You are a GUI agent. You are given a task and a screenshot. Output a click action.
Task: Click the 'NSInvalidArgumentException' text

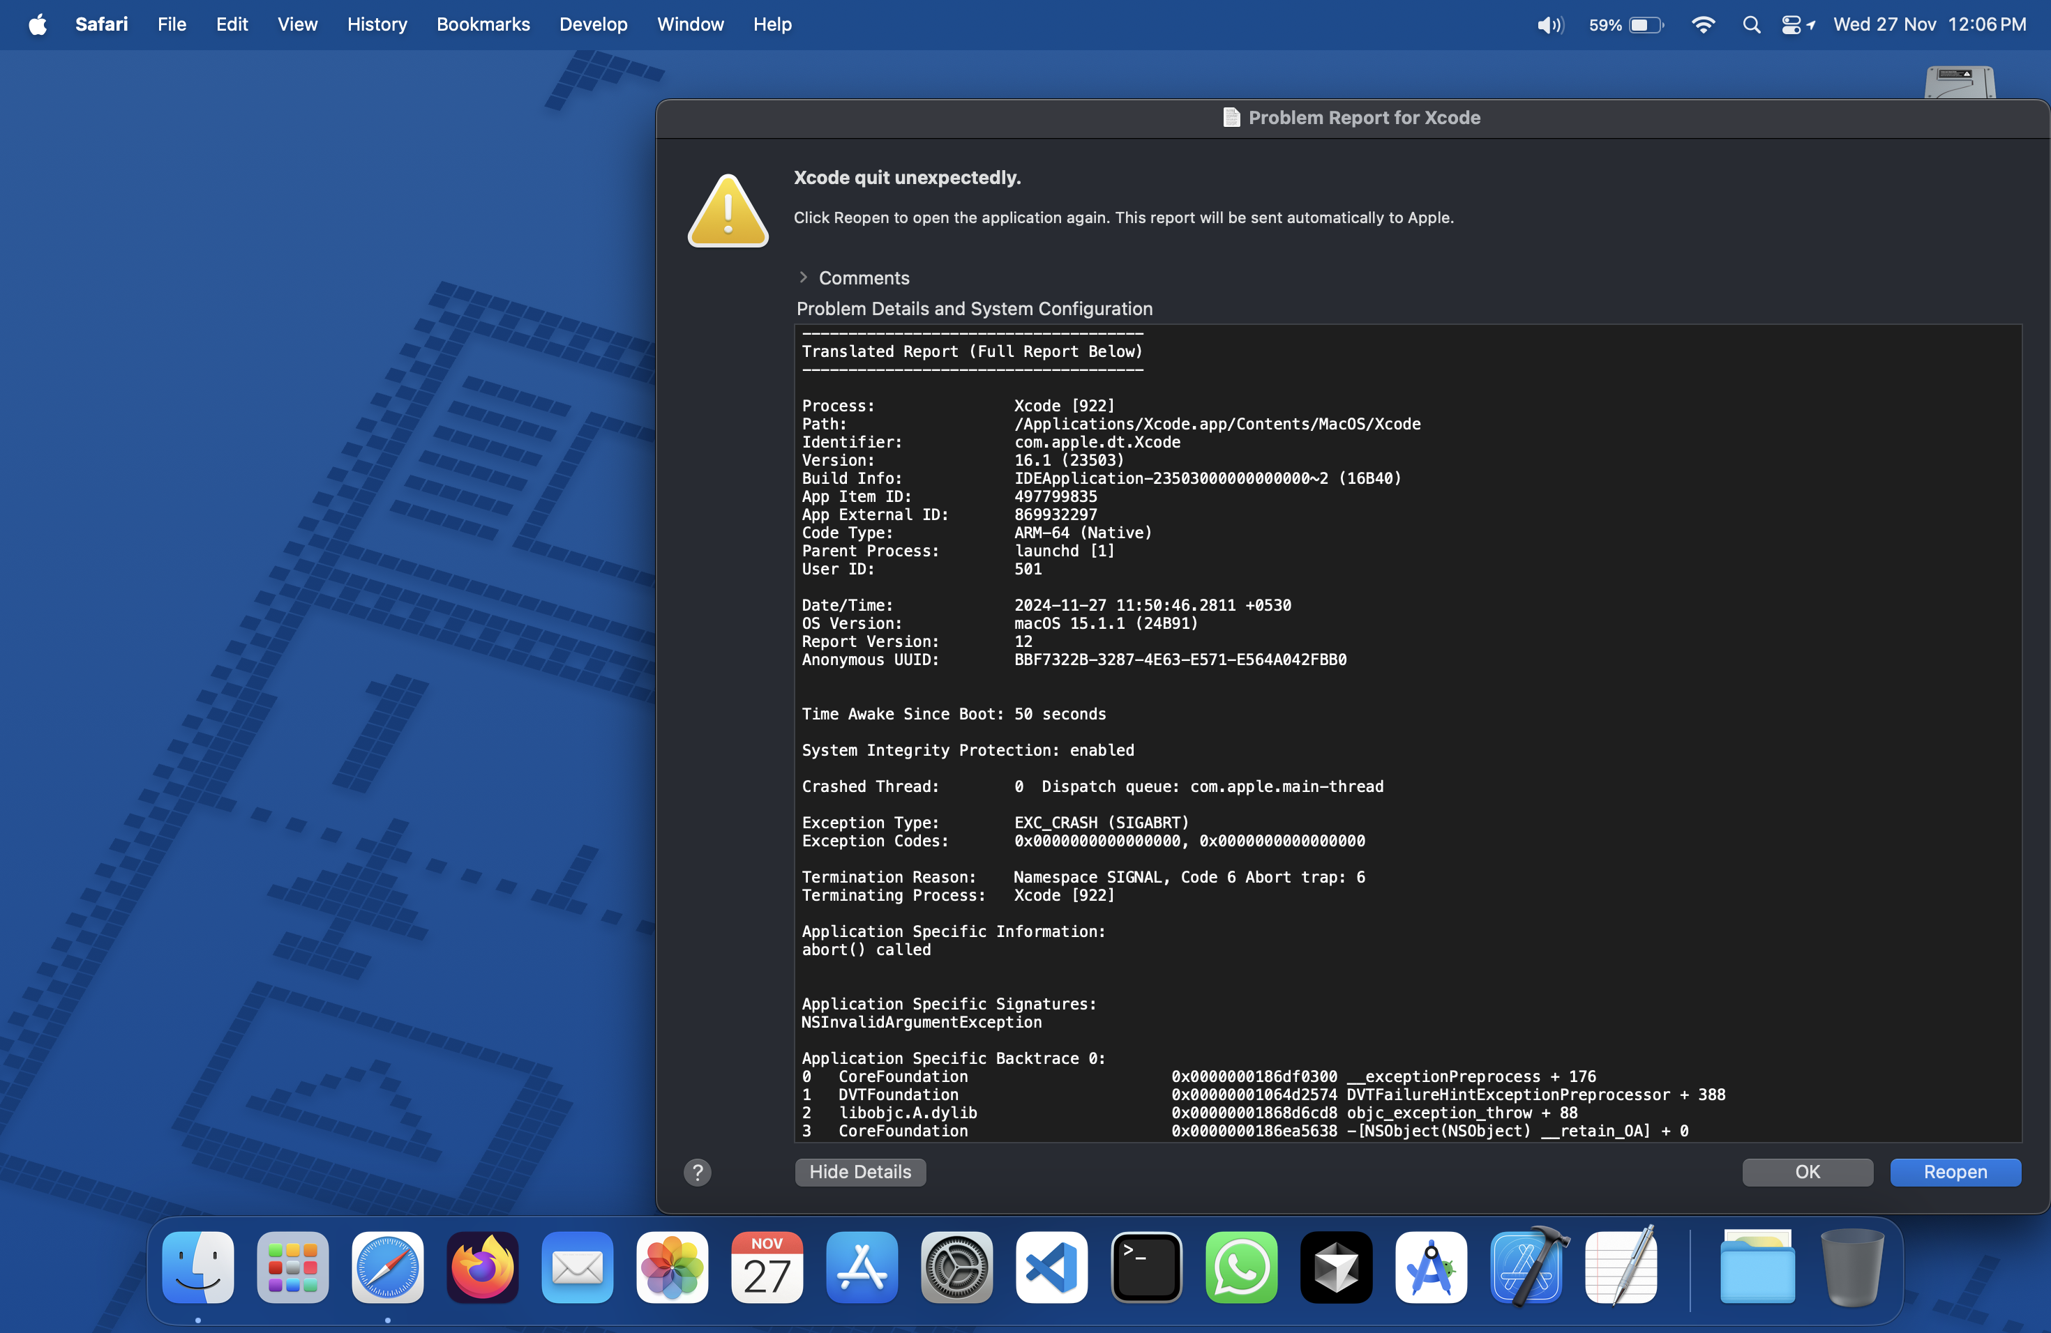(x=922, y=1022)
